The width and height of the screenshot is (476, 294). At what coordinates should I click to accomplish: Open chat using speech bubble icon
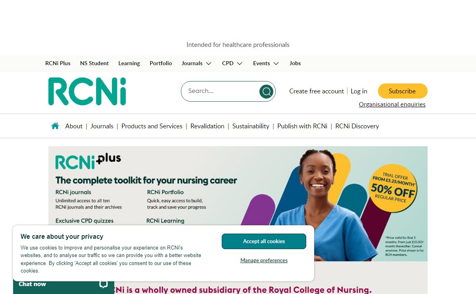point(104,284)
